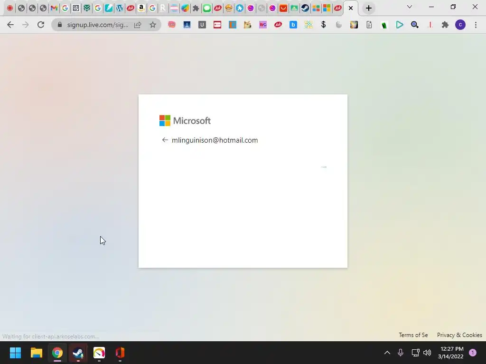Open the Doge extension icon
Viewport: 486px width, 364px height.
click(x=247, y=25)
